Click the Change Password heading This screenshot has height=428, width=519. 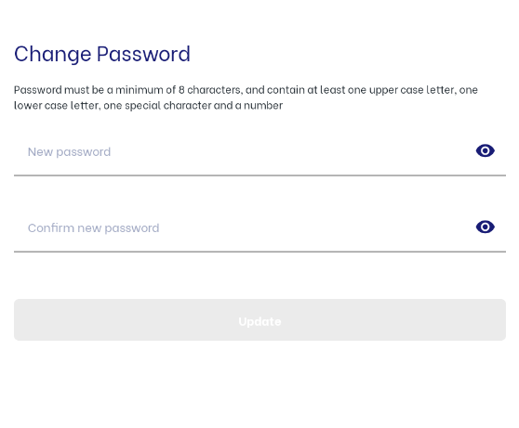(102, 54)
